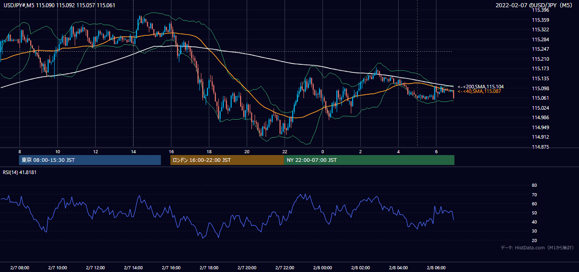
Task: Click price axis label 114.949
Action: tap(540, 127)
